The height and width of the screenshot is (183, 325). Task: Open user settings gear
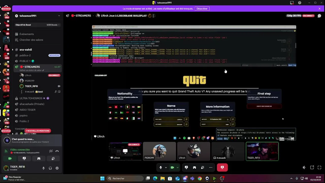57,168
